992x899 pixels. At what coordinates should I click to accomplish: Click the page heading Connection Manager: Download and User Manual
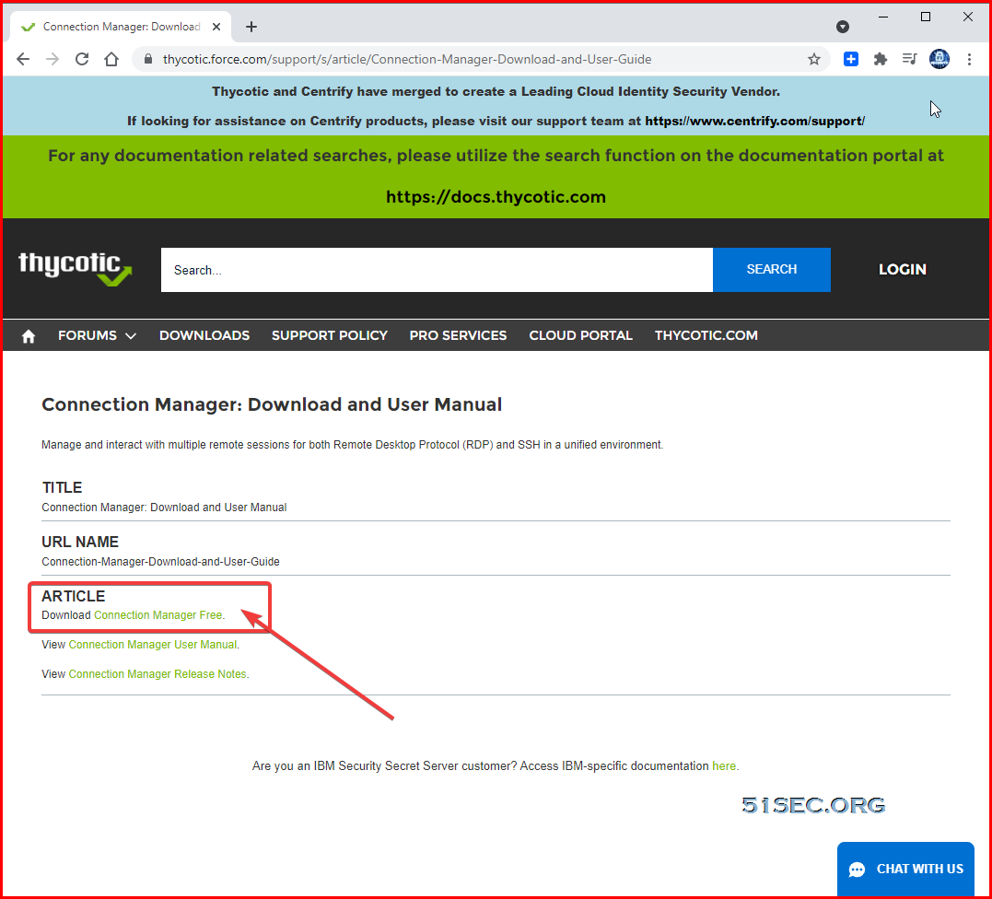point(272,405)
